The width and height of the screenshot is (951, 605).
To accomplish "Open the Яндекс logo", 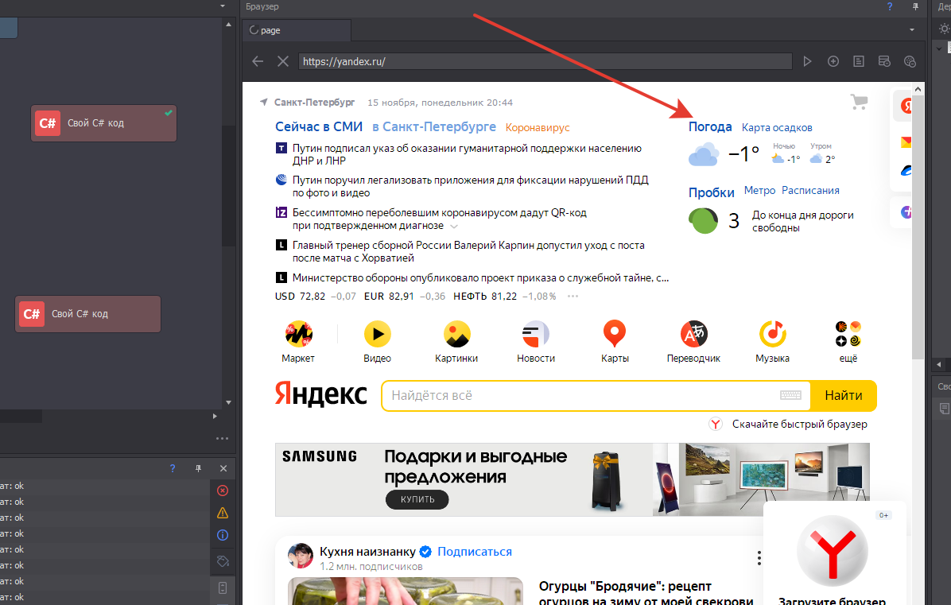I will [320, 394].
